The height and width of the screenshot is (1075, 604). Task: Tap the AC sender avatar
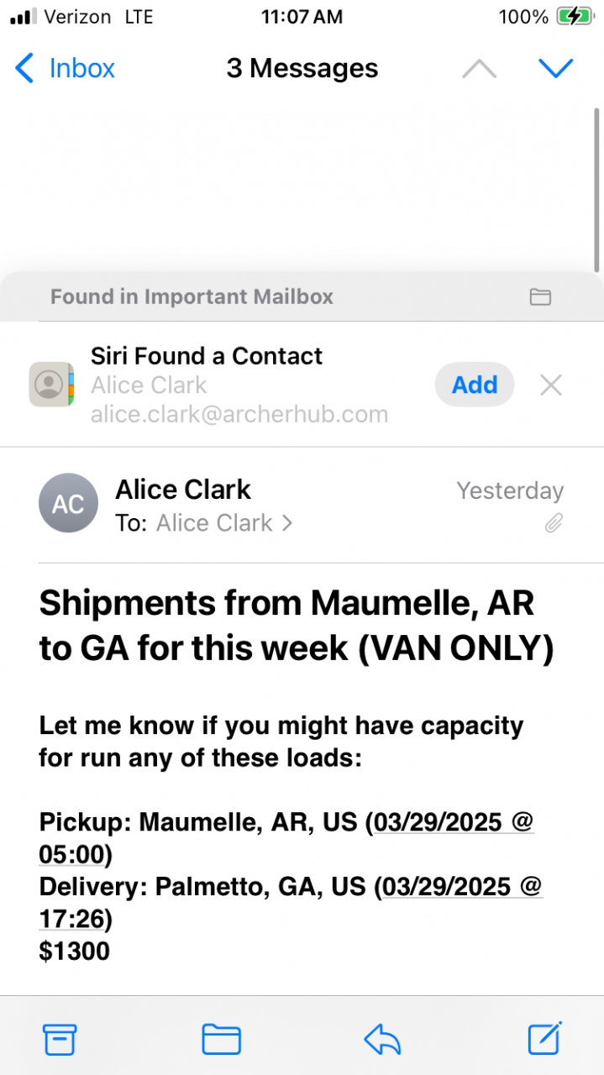point(68,503)
